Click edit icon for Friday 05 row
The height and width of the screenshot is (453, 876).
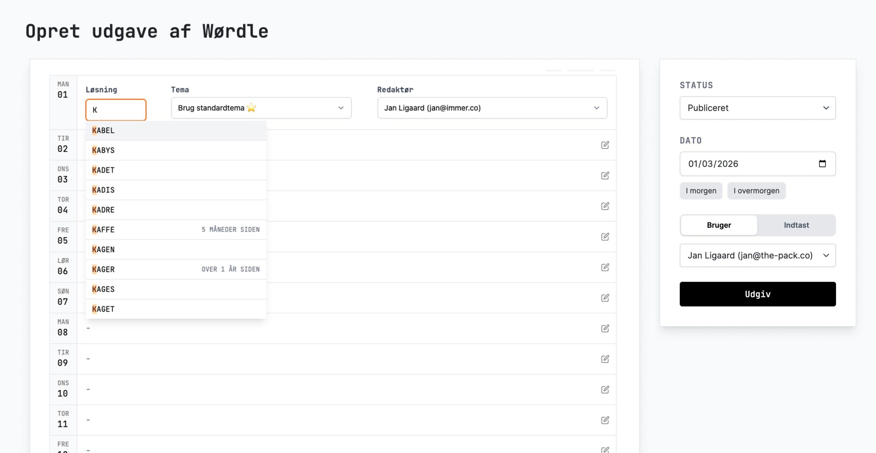[x=605, y=237]
